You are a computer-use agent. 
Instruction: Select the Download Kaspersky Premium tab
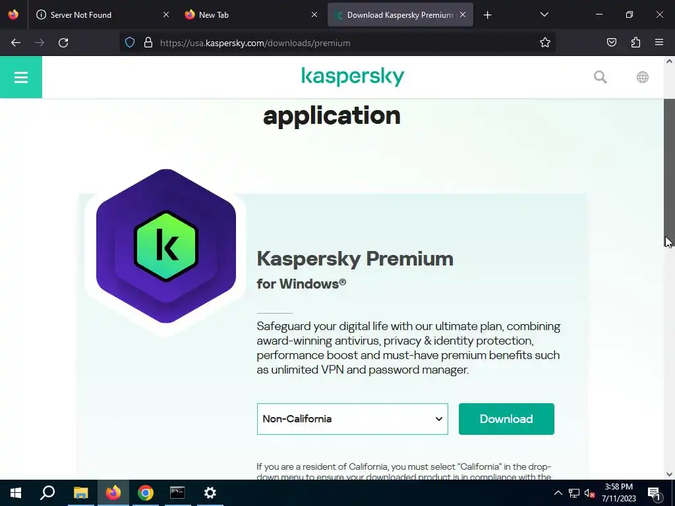pyautogui.click(x=400, y=14)
